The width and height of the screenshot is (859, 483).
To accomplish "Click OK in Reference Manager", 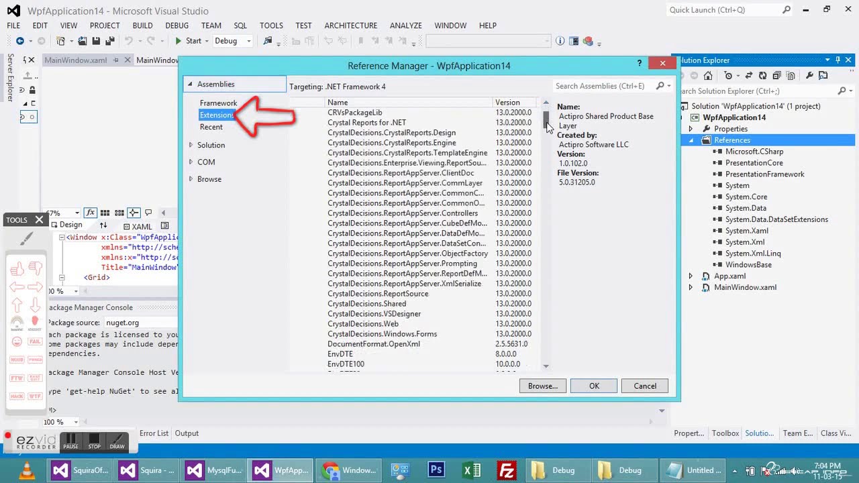I will [594, 386].
